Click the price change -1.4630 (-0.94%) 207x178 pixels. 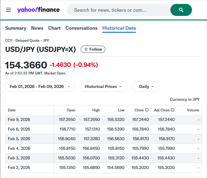click(74, 65)
